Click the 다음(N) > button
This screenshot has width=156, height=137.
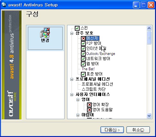pos(112,130)
